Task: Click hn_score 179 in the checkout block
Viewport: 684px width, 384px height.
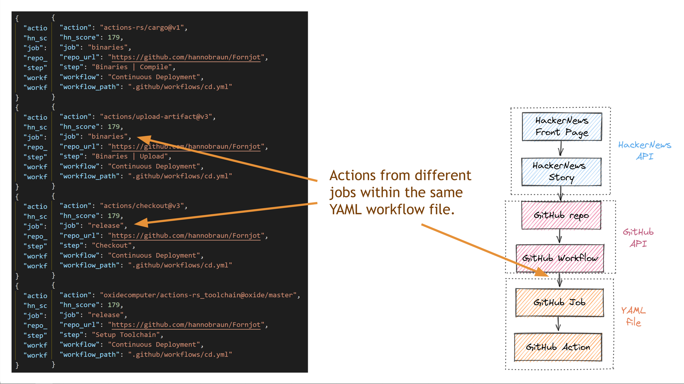Action: click(91, 216)
